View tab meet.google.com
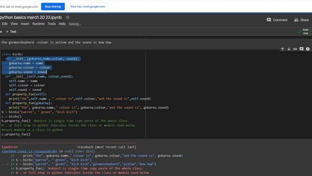The height and width of the screenshot is (176, 312). point(87,6)
